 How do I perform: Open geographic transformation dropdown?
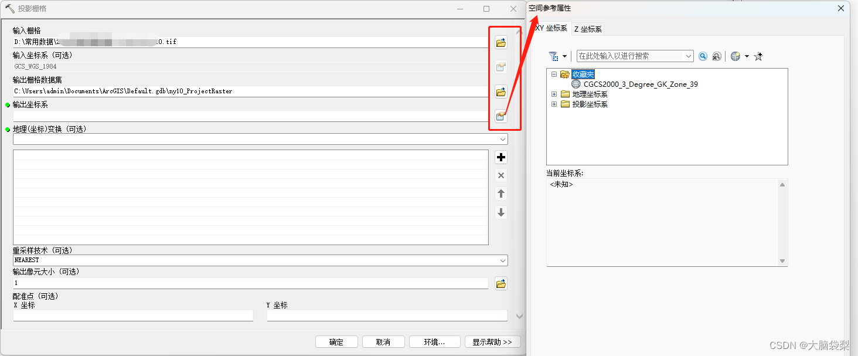click(503, 139)
